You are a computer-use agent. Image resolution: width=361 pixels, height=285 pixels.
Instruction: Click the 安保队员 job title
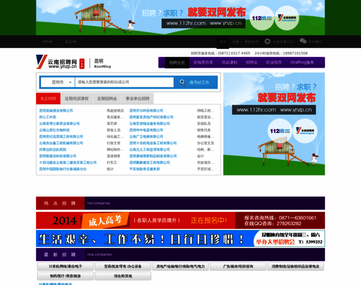click(x=204, y=123)
